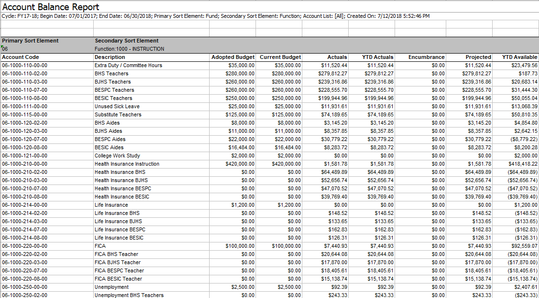Click the Unused Sick Leave description

coord(117,107)
